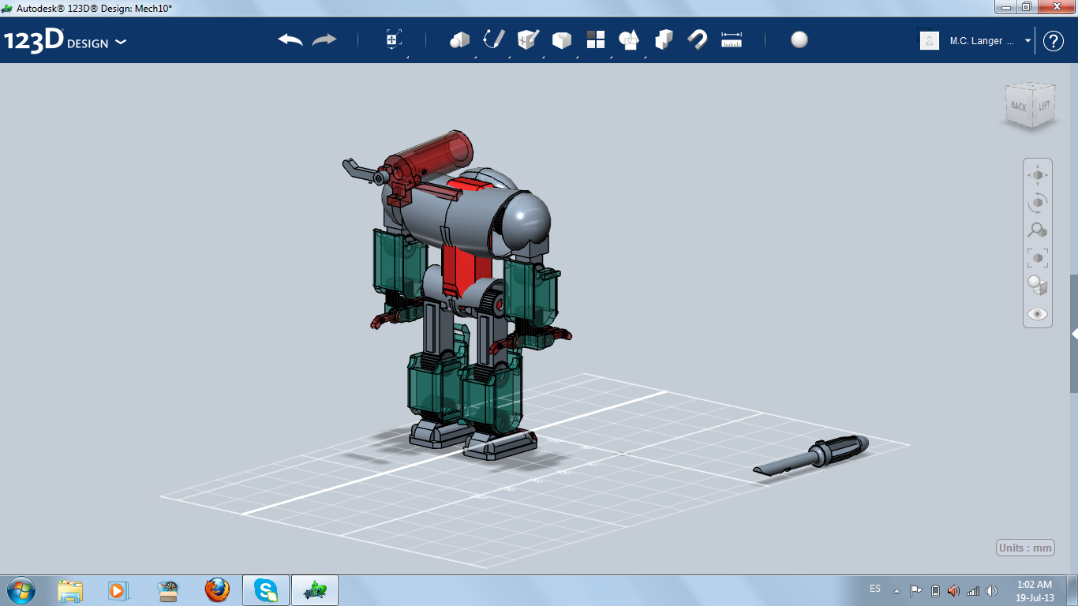Select the Snap magnet tool
This screenshot has height=606, width=1078.
pyautogui.click(x=697, y=39)
